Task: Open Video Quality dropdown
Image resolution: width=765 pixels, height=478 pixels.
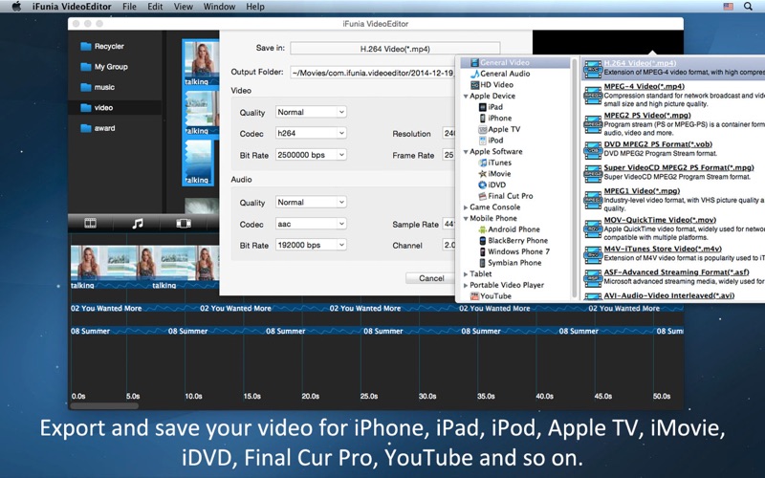Action: click(x=311, y=112)
